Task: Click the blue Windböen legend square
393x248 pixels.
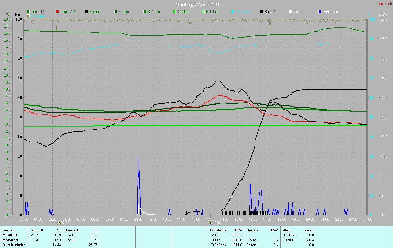Action: 320,12
